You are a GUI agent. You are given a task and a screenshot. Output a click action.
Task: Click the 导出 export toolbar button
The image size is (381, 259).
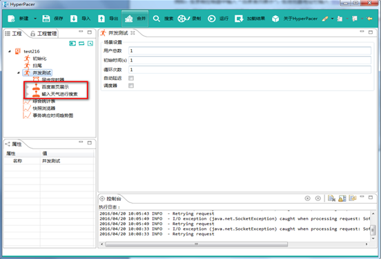108,19
